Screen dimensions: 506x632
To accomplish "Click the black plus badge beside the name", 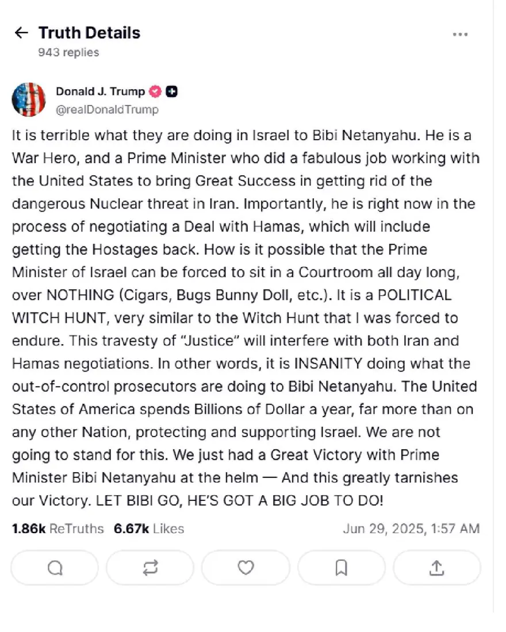I will tap(171, 92).
